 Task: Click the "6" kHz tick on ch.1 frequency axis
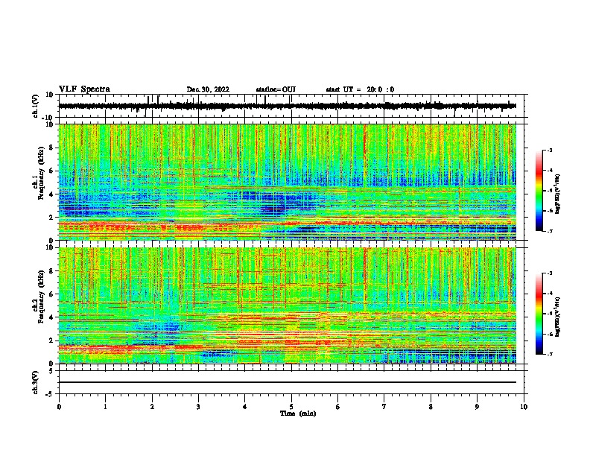[x=51, y=171]
